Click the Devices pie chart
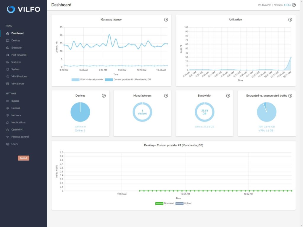This screenshot has height=227, width=303. click(80, 112)
